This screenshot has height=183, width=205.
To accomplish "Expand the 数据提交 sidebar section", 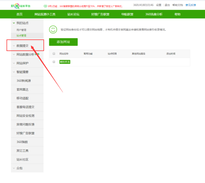I will pos(23,45).
